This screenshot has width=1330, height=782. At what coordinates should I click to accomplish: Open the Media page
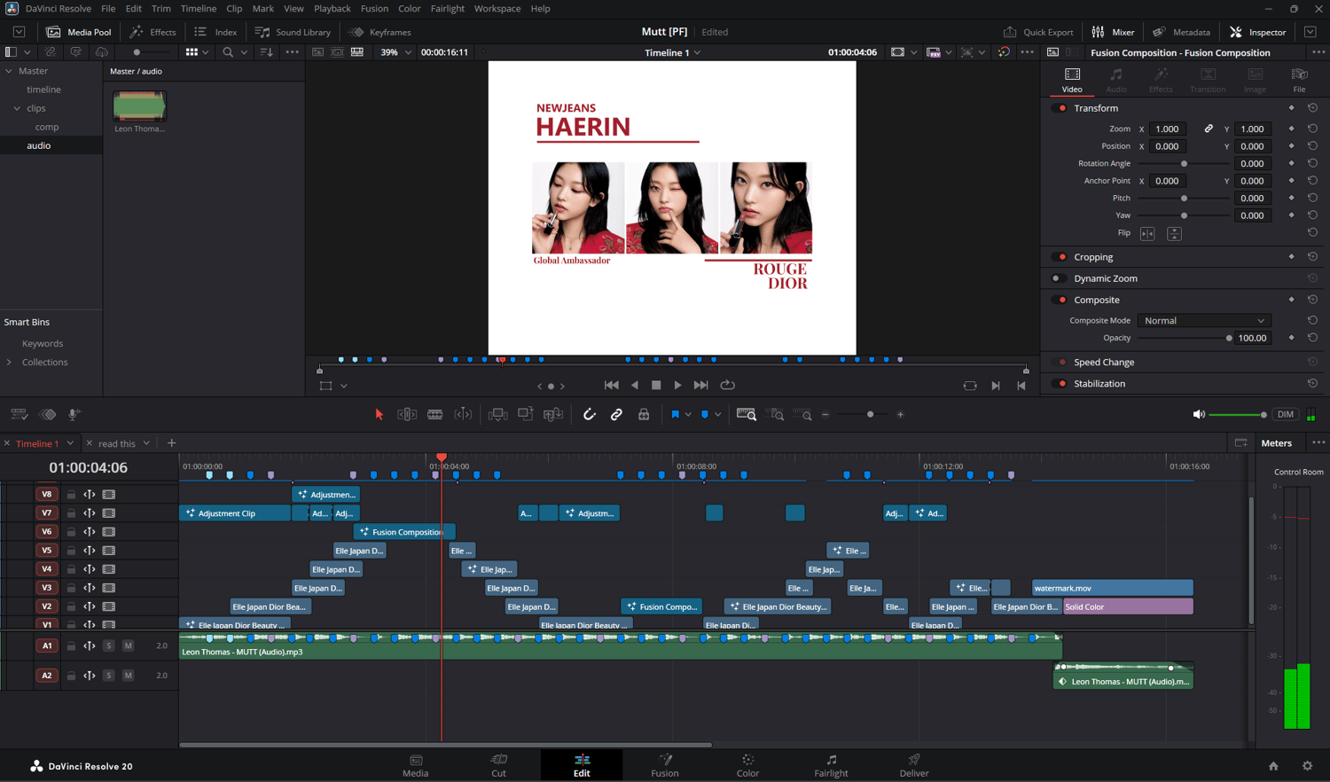click(x=415, y=766)
